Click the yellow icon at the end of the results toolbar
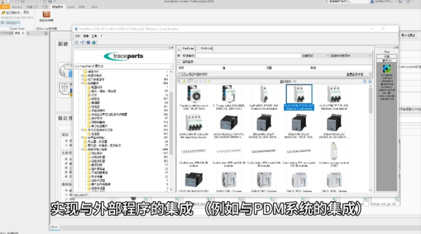Screen dimensions: 421x234 pos(209,81)
